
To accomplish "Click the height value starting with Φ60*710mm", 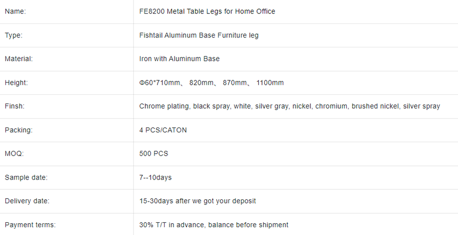I will (x=211, y=83).
